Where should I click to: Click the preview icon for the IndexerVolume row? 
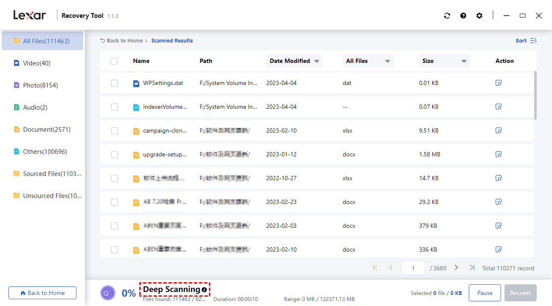point(498,107)
